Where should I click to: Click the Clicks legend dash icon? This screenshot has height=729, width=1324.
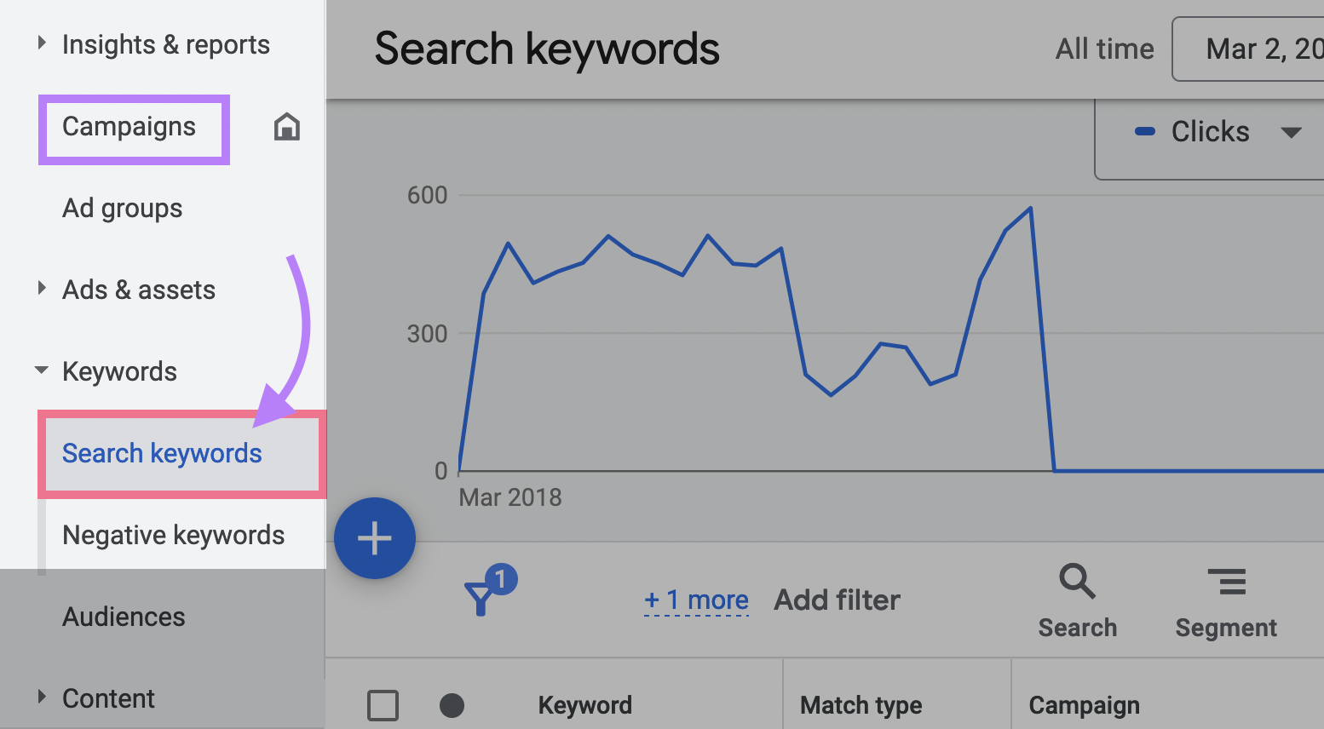click(1145, 132)
